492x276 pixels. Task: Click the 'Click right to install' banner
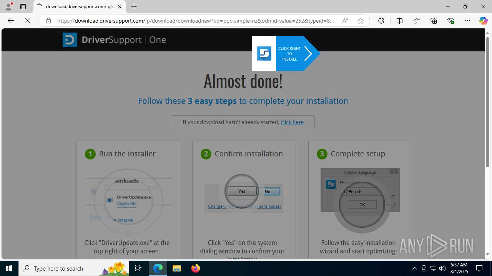tap(286, 53)
